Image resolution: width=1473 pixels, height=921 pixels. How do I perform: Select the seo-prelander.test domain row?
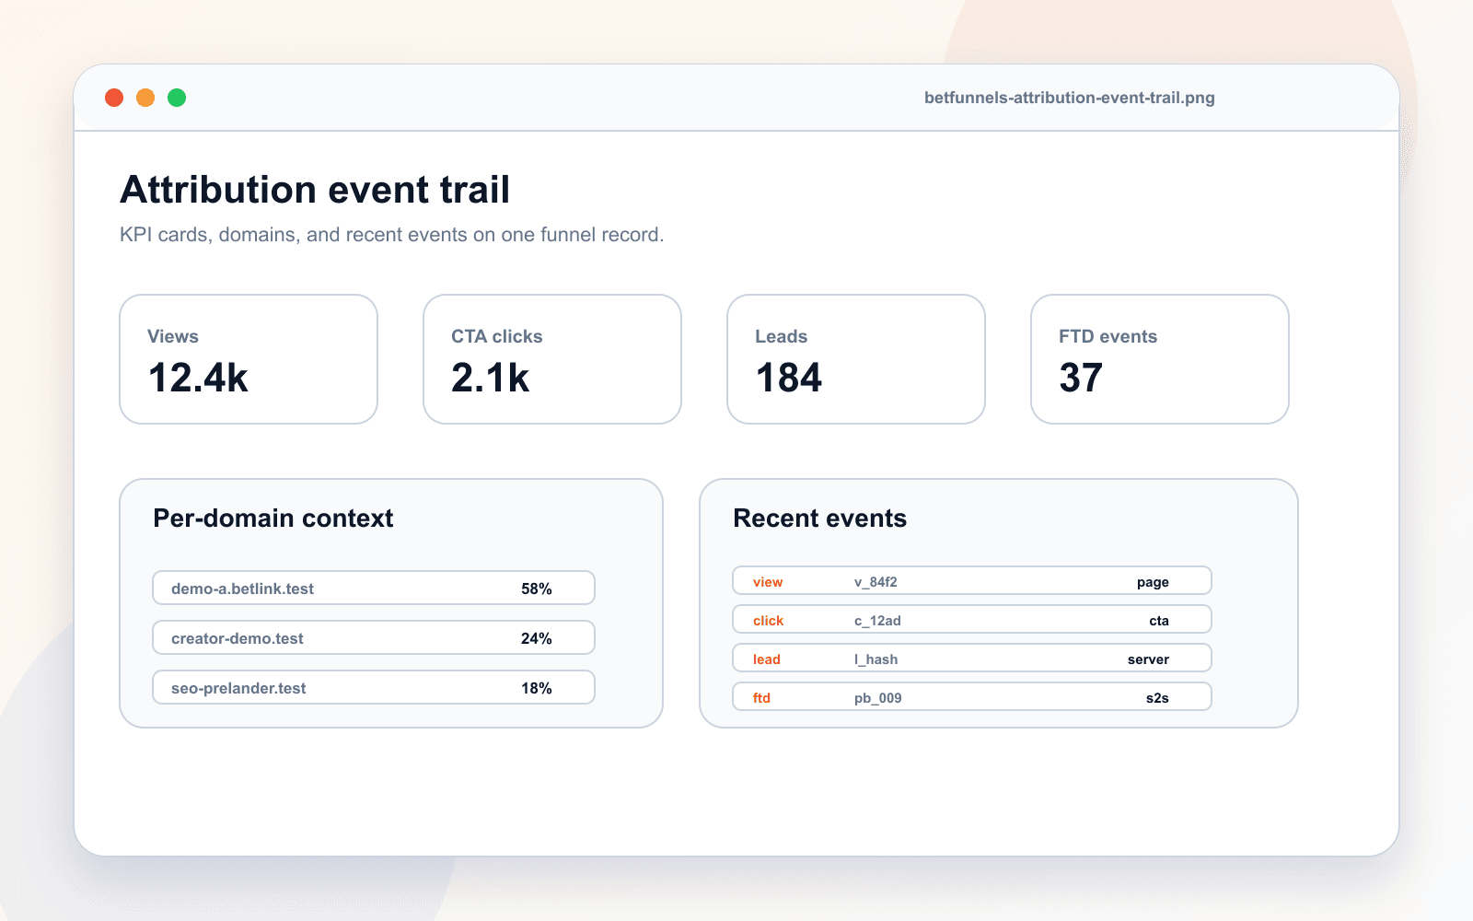pos(374,687)
